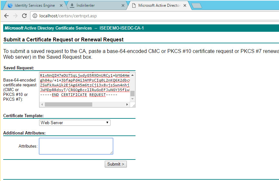Click the resize grip of Attributes box
The width and height of the screenshot is (279, 181).
[x=111, y=152]
